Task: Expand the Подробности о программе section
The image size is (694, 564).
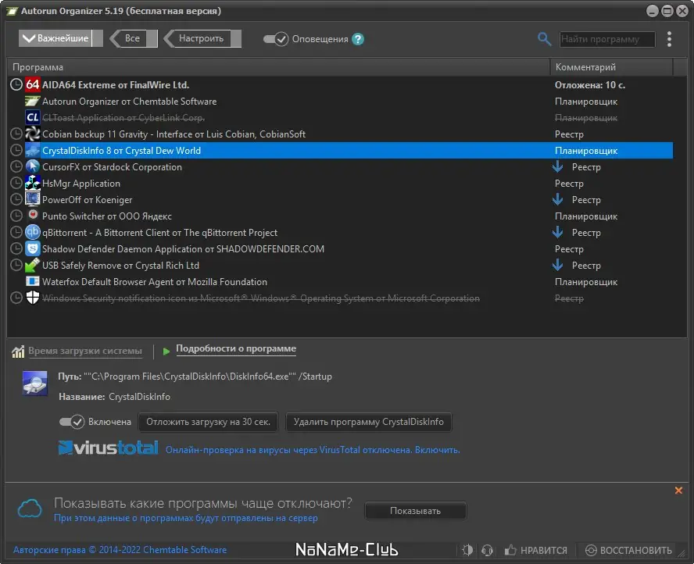Action: (235, 349)
